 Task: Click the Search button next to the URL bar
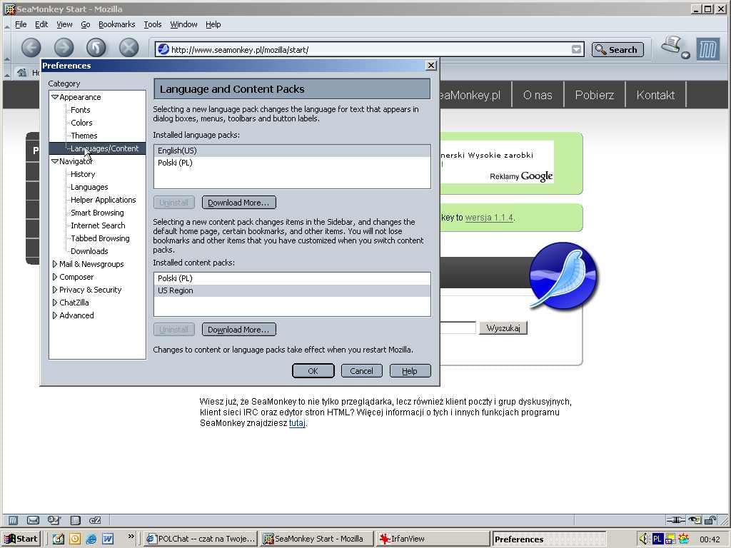617,49
